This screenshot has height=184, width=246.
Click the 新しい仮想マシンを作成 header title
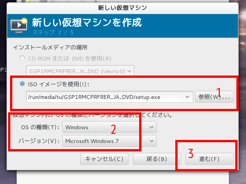point(86,22)
